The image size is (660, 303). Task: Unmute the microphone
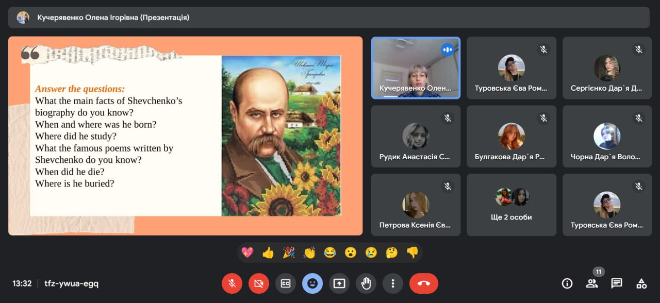[232, 283]
